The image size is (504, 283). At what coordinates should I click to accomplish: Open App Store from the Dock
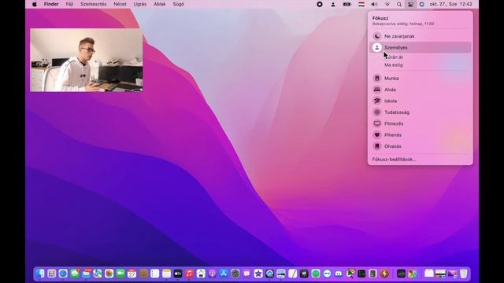[x=224, y=274]
